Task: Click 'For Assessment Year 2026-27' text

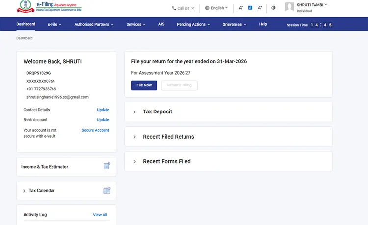Action: coord(161,73)
